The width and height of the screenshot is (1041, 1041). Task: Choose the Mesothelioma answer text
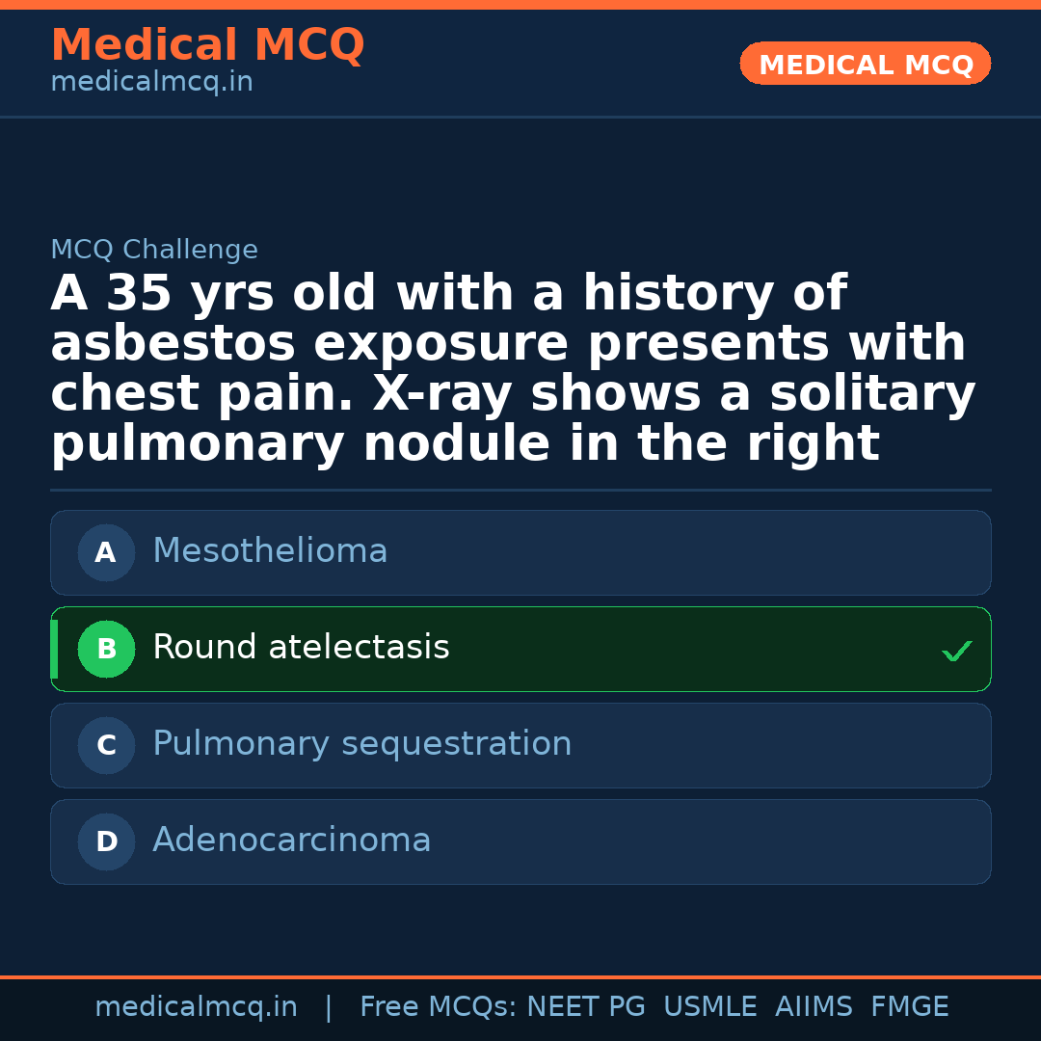(270, 551)
